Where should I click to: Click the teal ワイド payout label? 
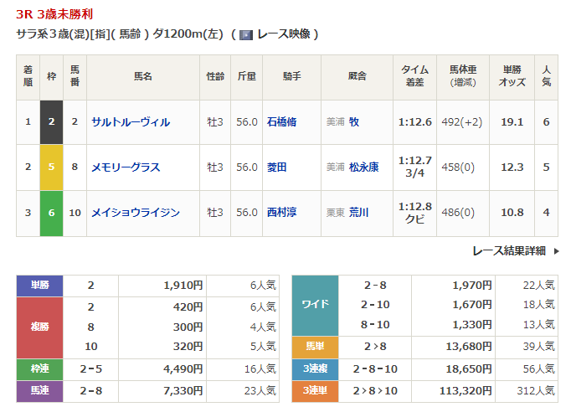(315, 305)
